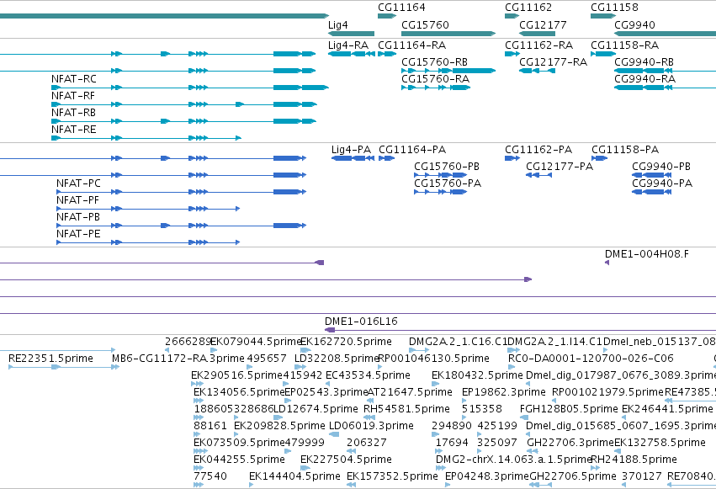The width and height of the screenshot is (716, 489).
Task: Select the DME1-004H08.F clone label
Action: 647,254
